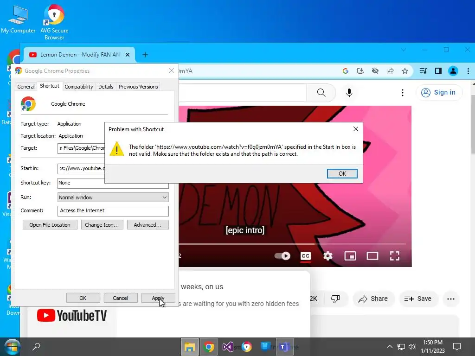Image resolution: width=475 pixels, height=356 pixels.
Task: Bookmark this page with star icon
Action: click(x=404, y=71)
